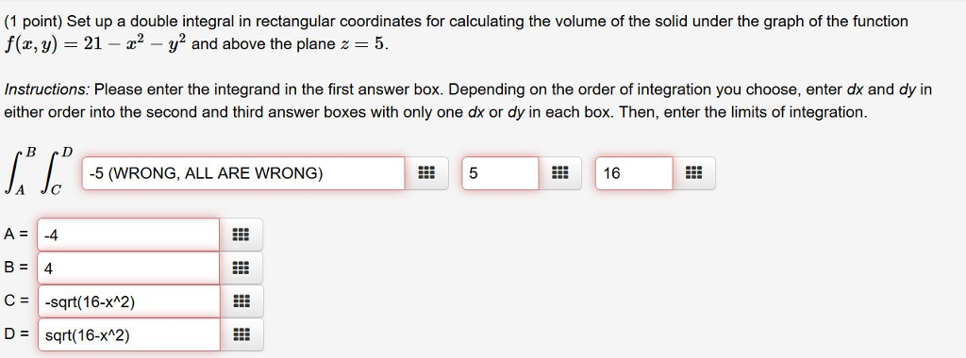Click the D field with sqrt(16-x^2)
966x358 pixels.
pos(128,334)
